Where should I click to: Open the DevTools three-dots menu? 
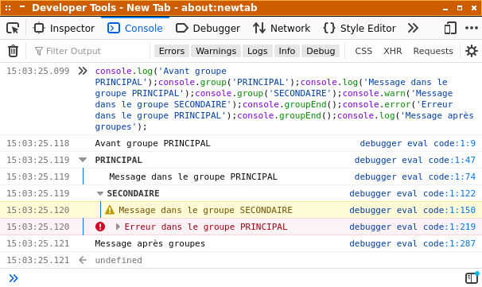(x=471, y=29)
